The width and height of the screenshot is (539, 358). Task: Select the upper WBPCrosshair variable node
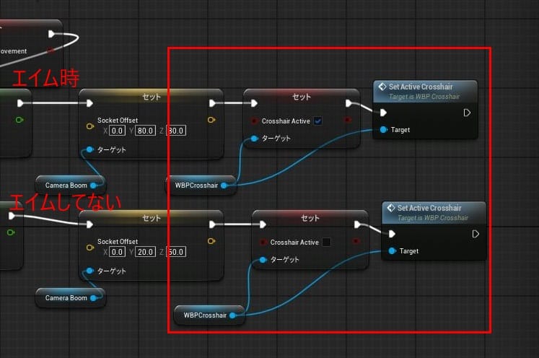[201, 185]
